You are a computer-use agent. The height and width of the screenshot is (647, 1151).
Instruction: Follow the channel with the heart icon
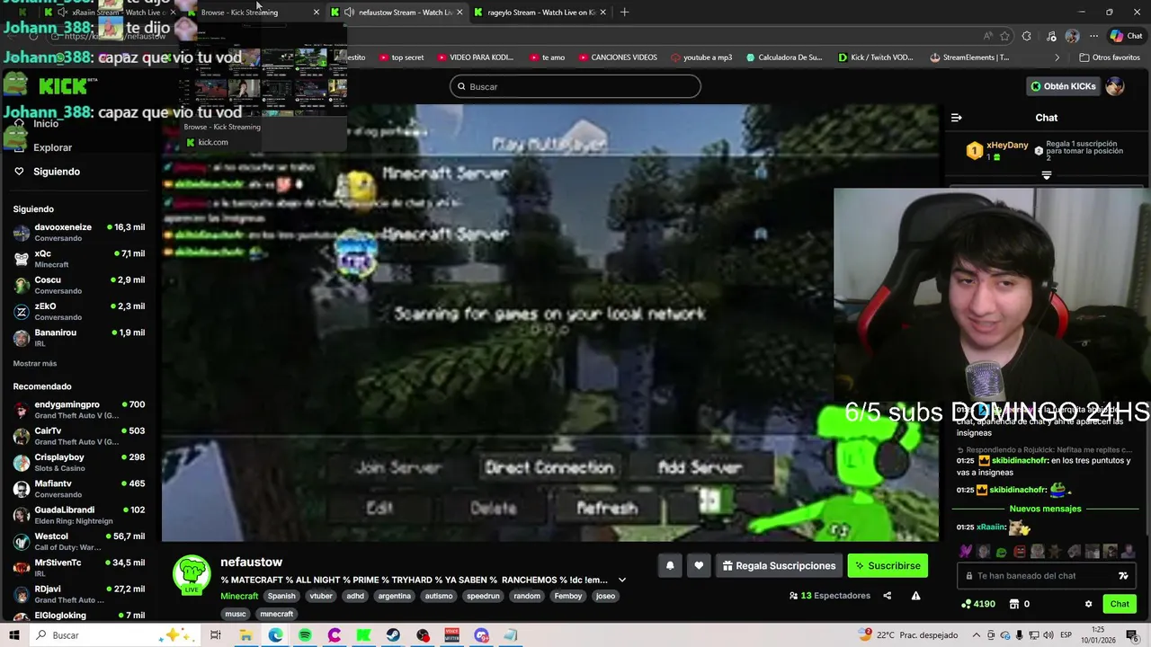[x=699, y=566]
